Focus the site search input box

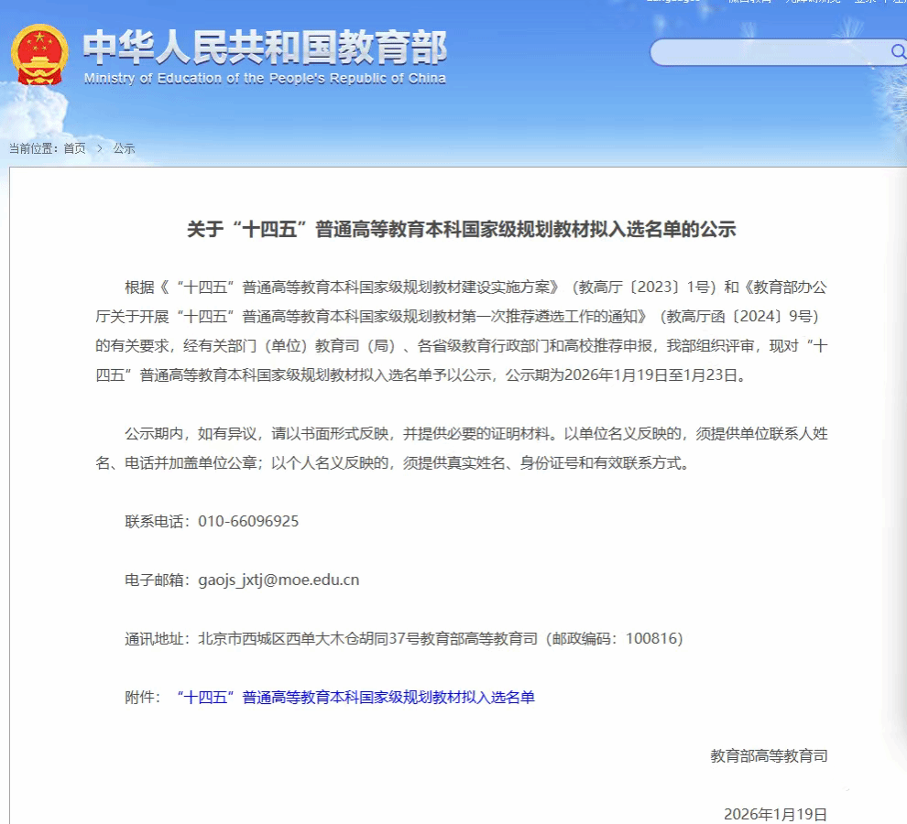[x=770, y=52]
